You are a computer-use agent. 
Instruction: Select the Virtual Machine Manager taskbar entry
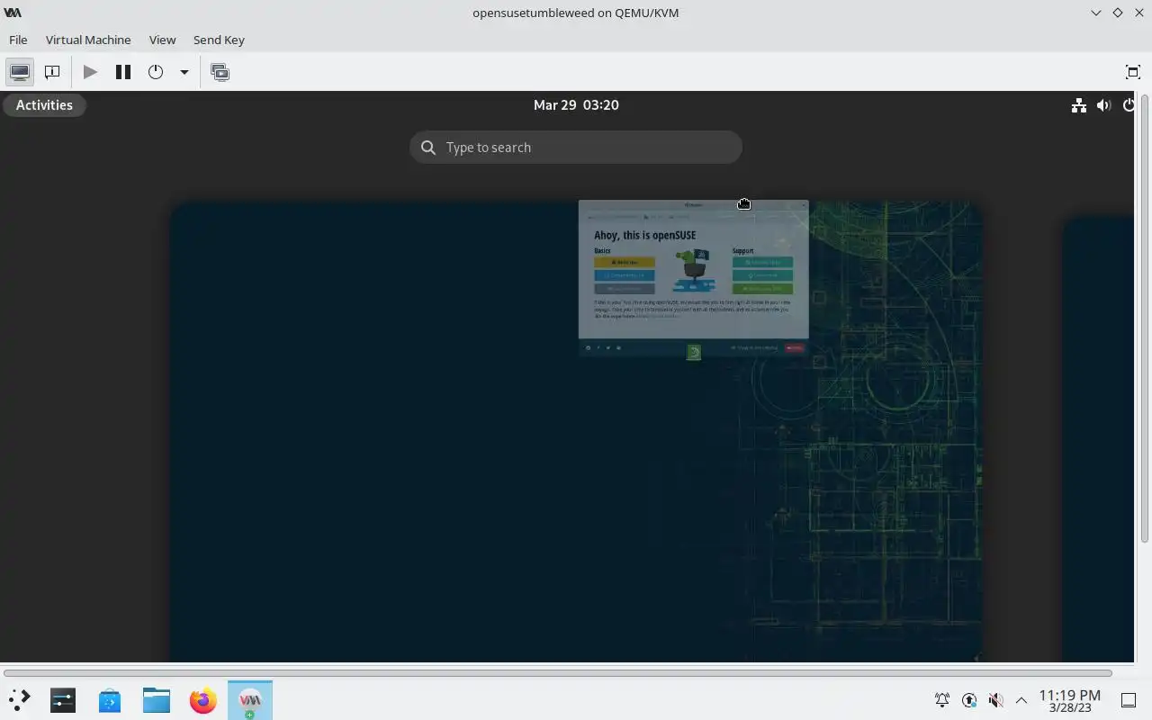click(x=250, y=699)
